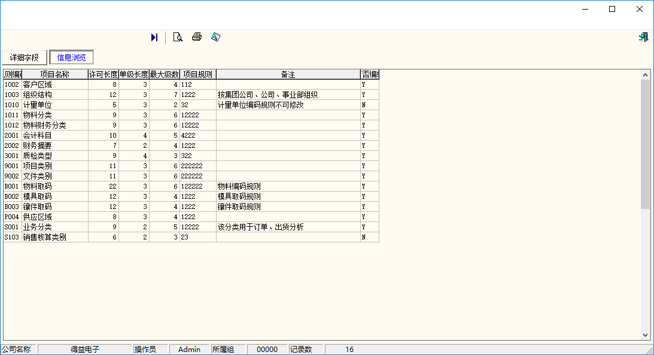Minimize the application window

click(585, 9)
